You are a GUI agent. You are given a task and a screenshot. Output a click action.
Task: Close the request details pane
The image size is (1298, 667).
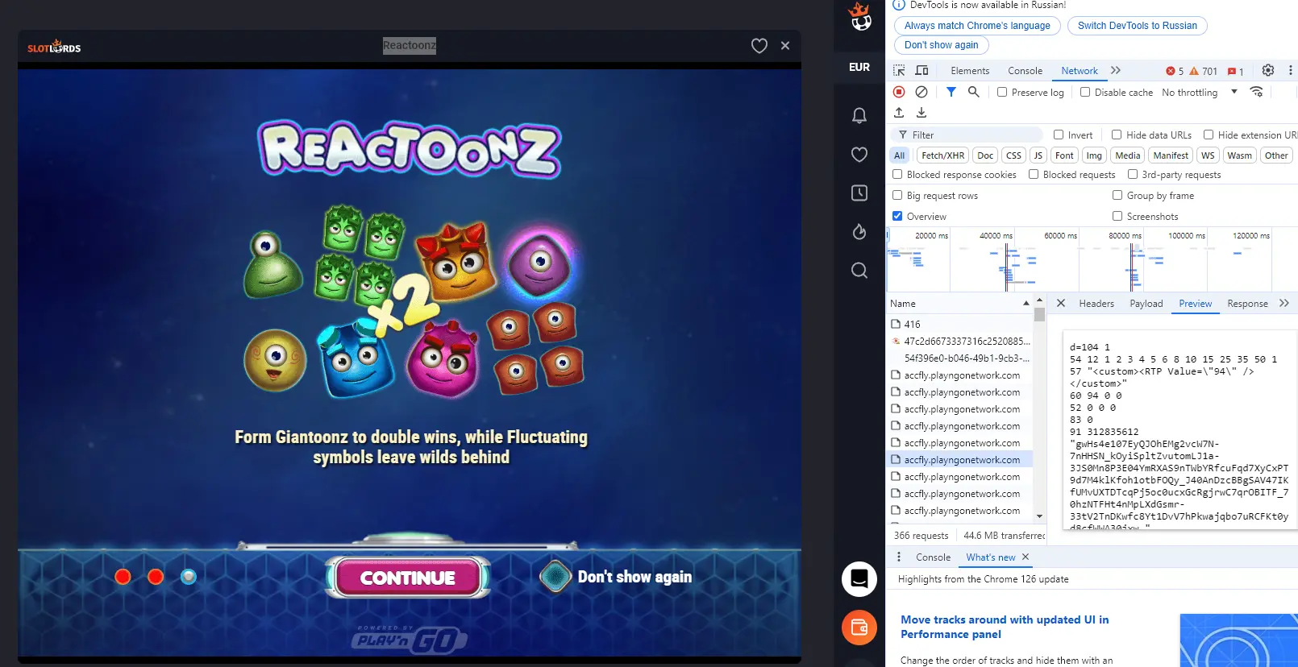coord(1061,304)
